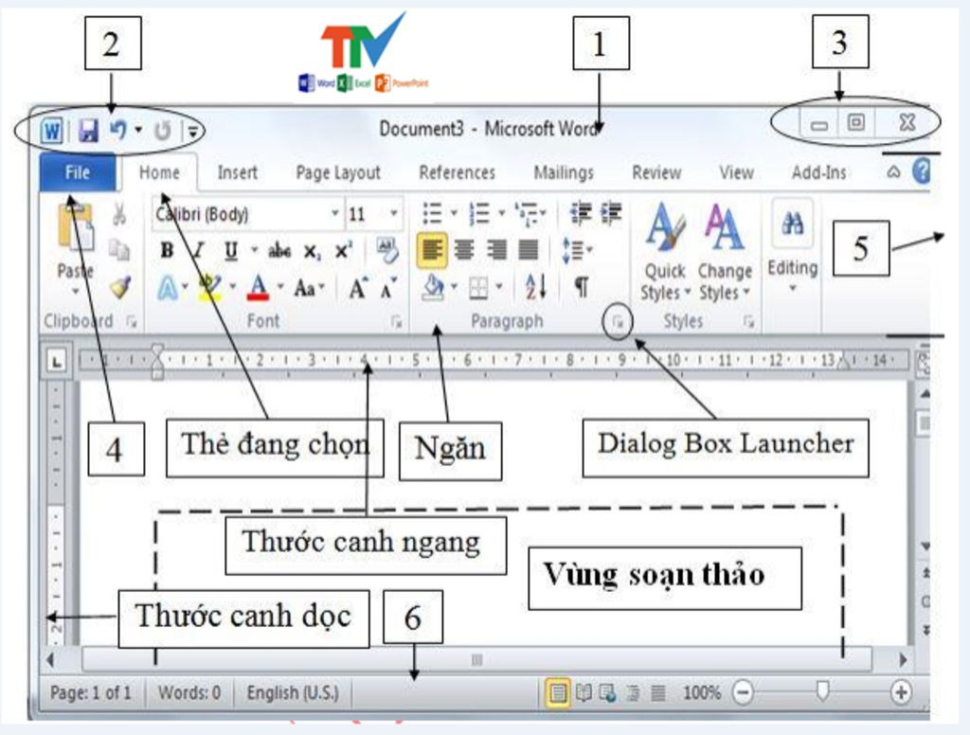Switch to the Review tab
The width and height of the screenshot is (970, 735).
click(x=656, y=172)
